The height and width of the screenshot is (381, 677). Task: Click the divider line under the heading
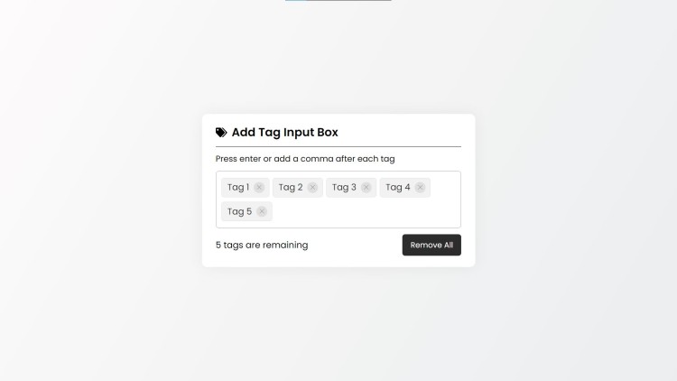(338, 146)
